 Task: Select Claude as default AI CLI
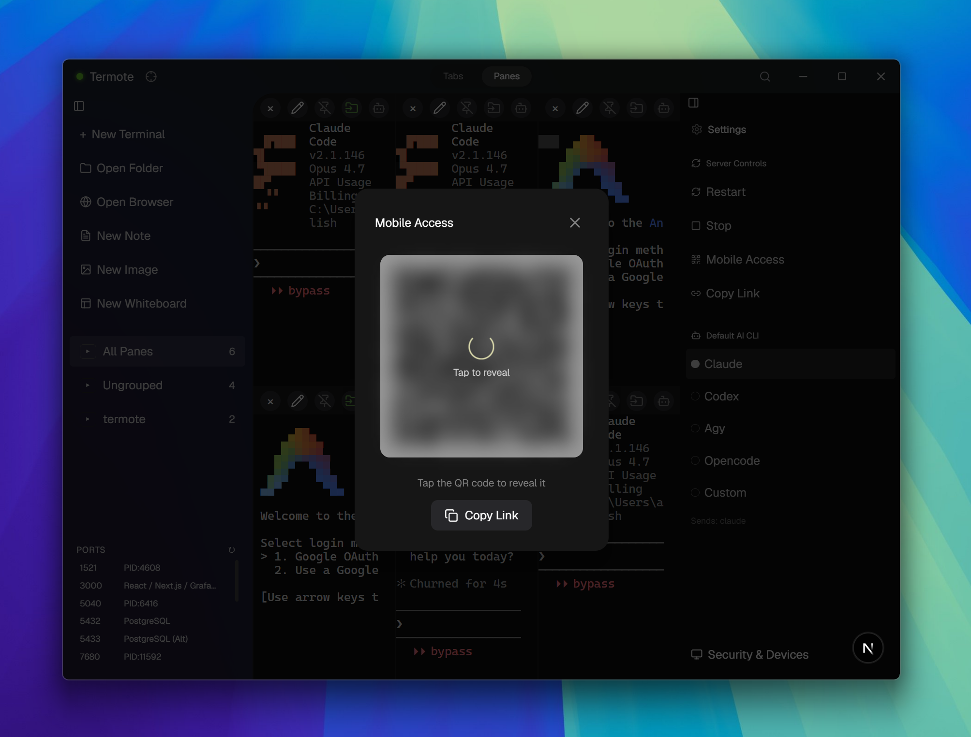790,364
